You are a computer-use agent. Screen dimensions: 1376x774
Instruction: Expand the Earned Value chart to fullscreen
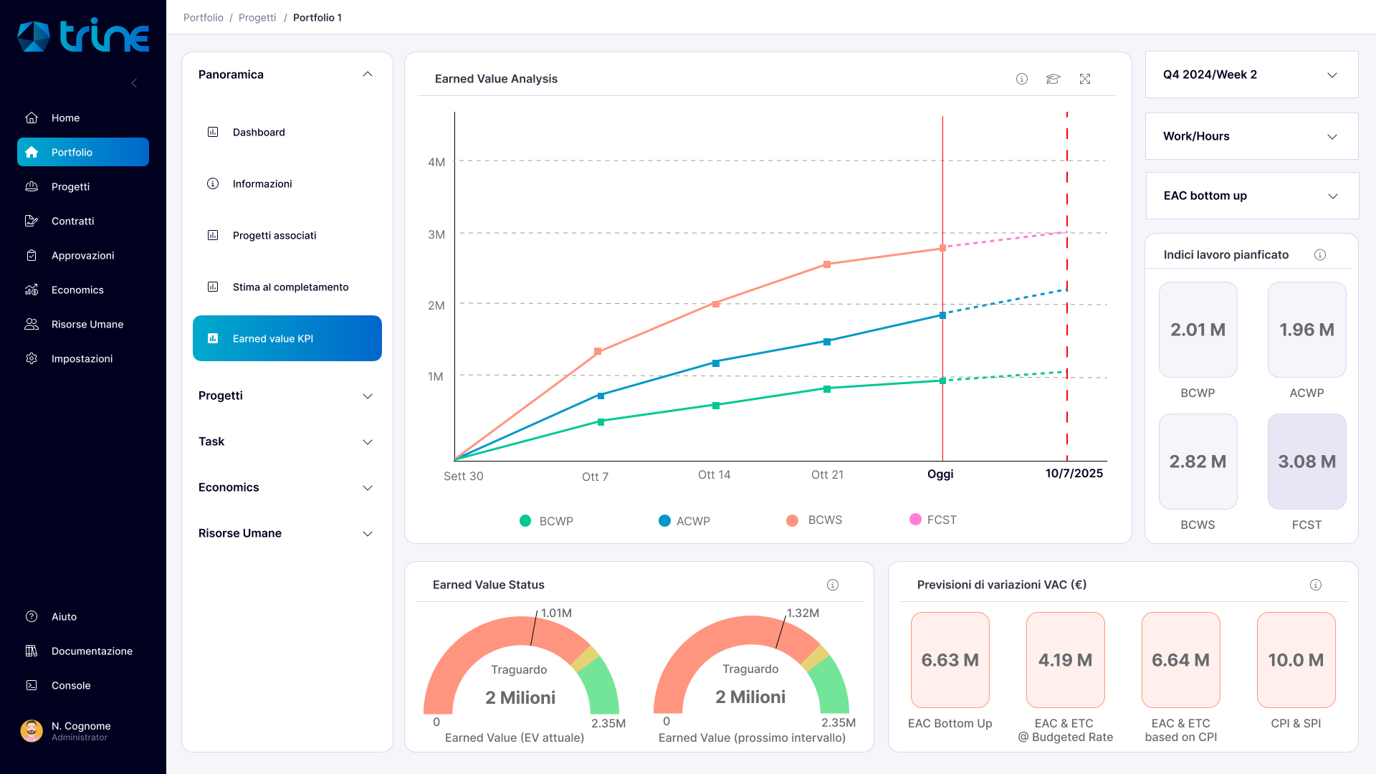click(x=1085, y=79)
